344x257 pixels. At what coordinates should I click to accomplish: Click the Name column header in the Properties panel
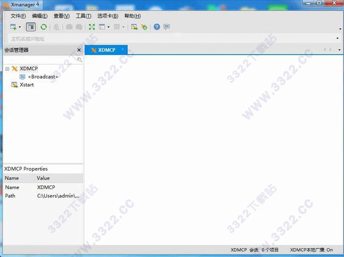[x=12, y=178]
